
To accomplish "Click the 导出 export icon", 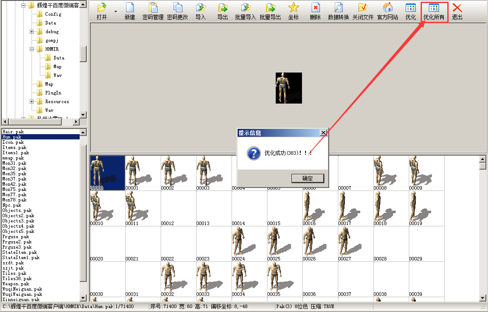I will click(222, 11).
